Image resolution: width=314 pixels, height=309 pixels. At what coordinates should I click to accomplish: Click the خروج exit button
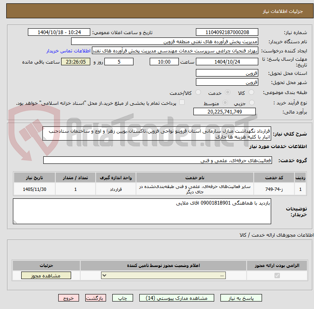point(69,298)
